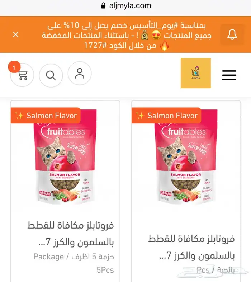The image size is (251, 282).
Task: Open the hamburger menu
Action: coord(229,75)
